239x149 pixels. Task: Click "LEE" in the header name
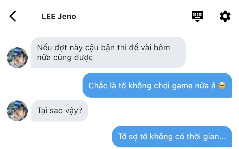(48, 16)
